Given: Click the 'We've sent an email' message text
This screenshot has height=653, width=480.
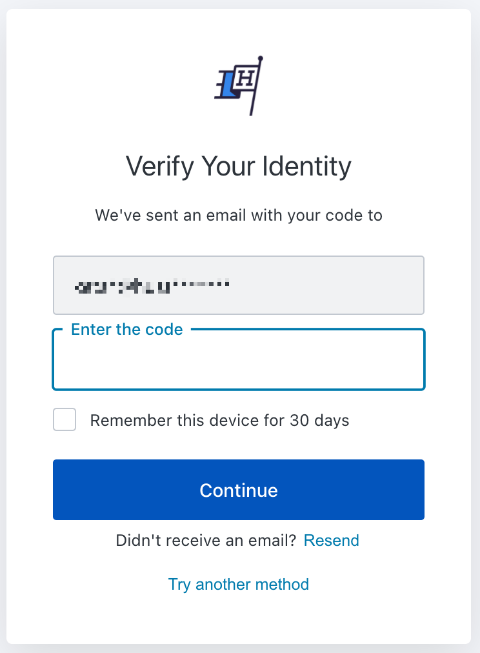Looking at the screenshot, I should [239, 216].
